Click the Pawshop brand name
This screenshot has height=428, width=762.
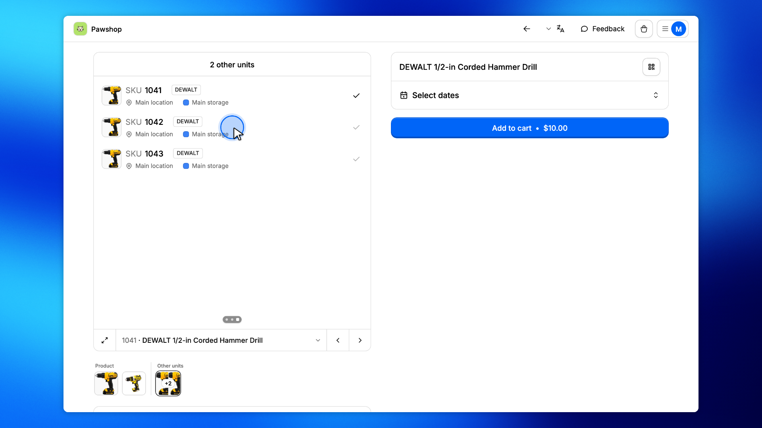[x=106, y=29]
